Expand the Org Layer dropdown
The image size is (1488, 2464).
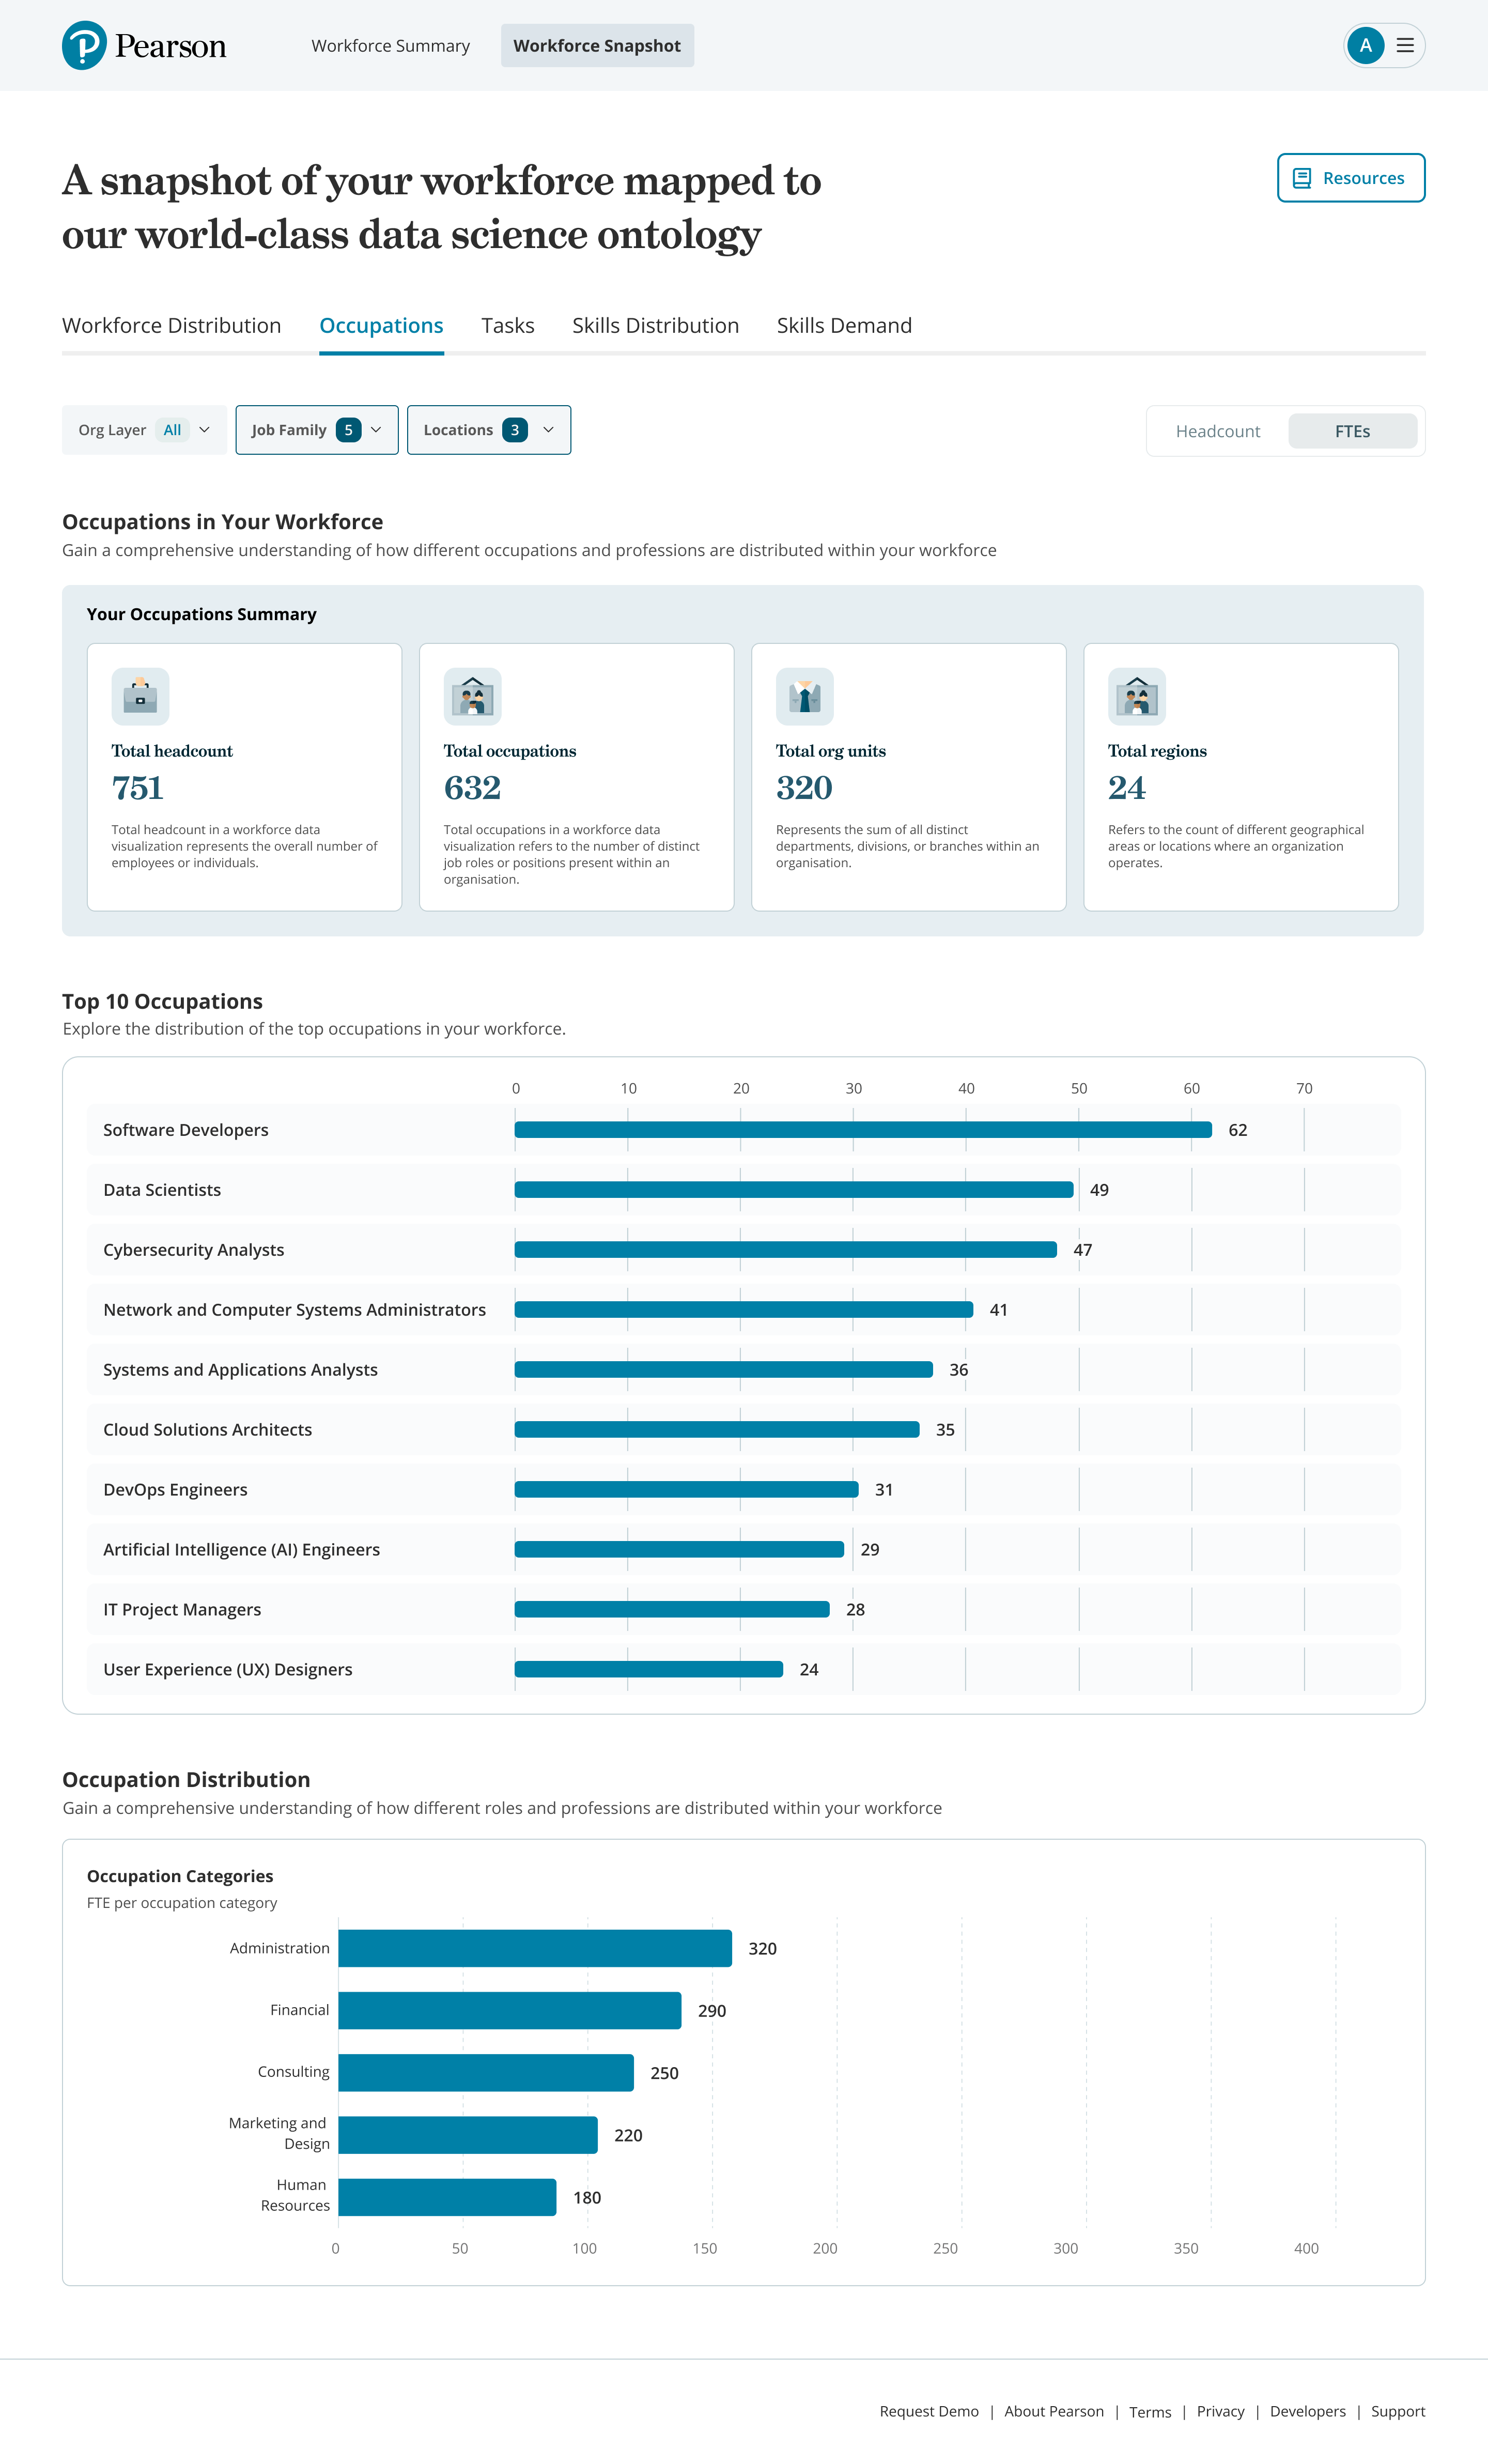tap(144, 430)
